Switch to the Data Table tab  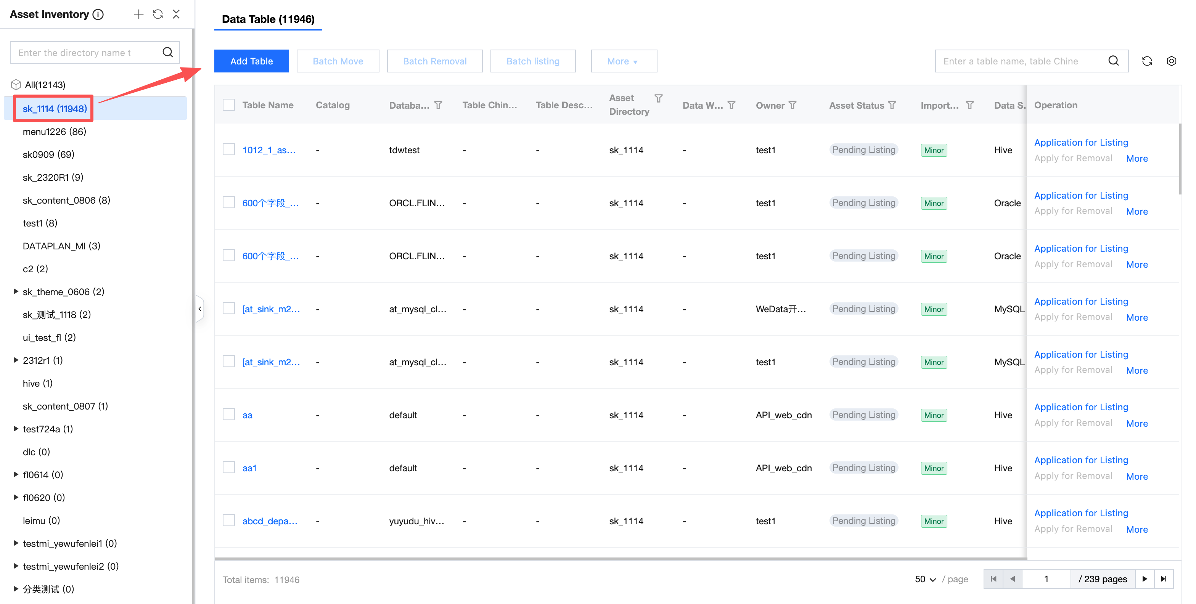click(268, 19)
